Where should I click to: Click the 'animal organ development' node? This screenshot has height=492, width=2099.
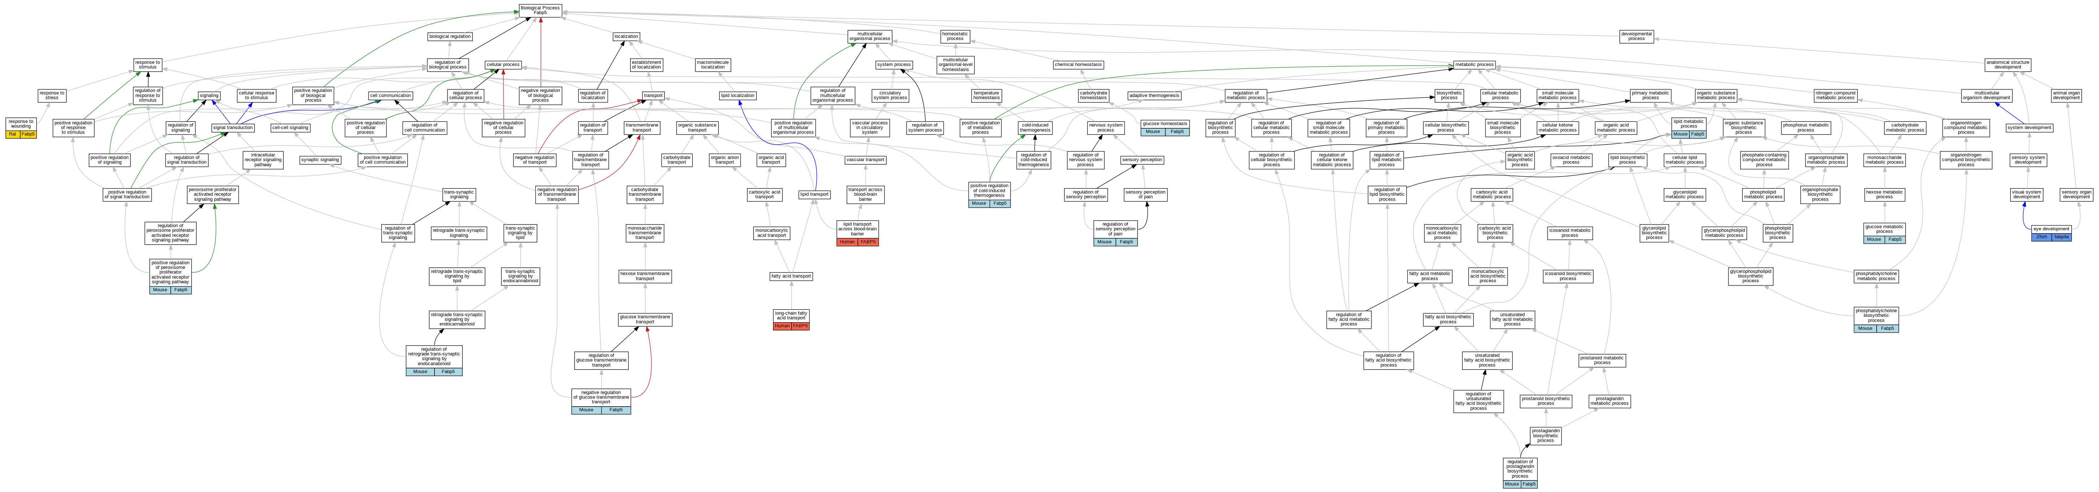coord(2067,95)
